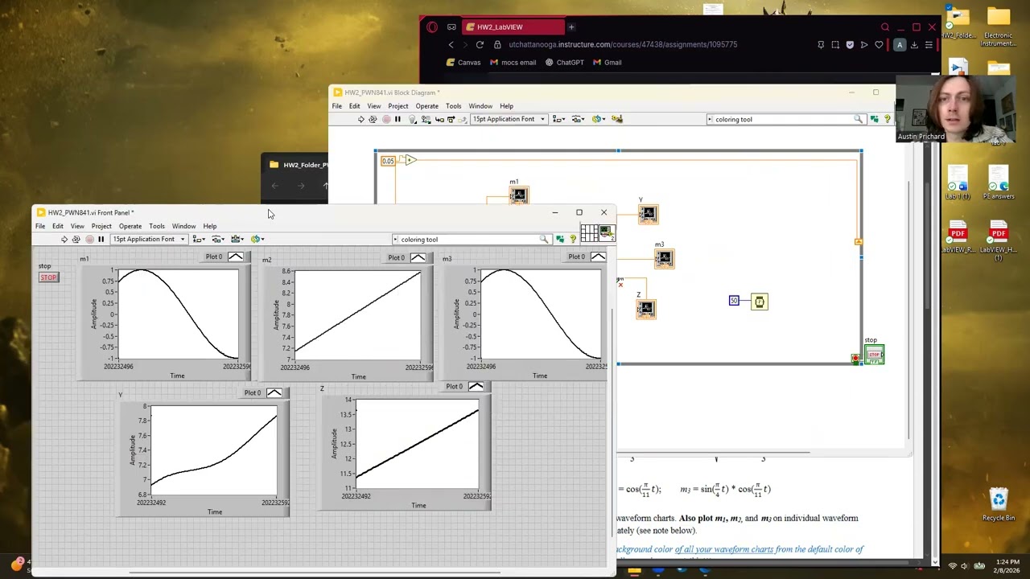Open View menu in Block Diagram window
Image resolution: width=1030 pixels, height=579 pixels.
coord(374,106)
